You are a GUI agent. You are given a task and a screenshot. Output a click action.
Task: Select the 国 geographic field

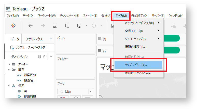(x=25, y=91)
